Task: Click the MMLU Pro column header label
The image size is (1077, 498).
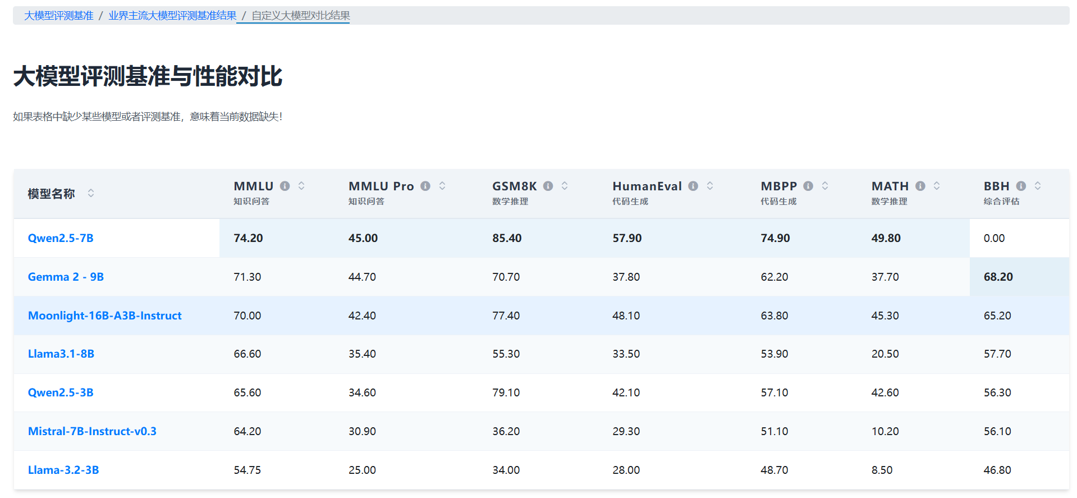Action: point(381,186)
